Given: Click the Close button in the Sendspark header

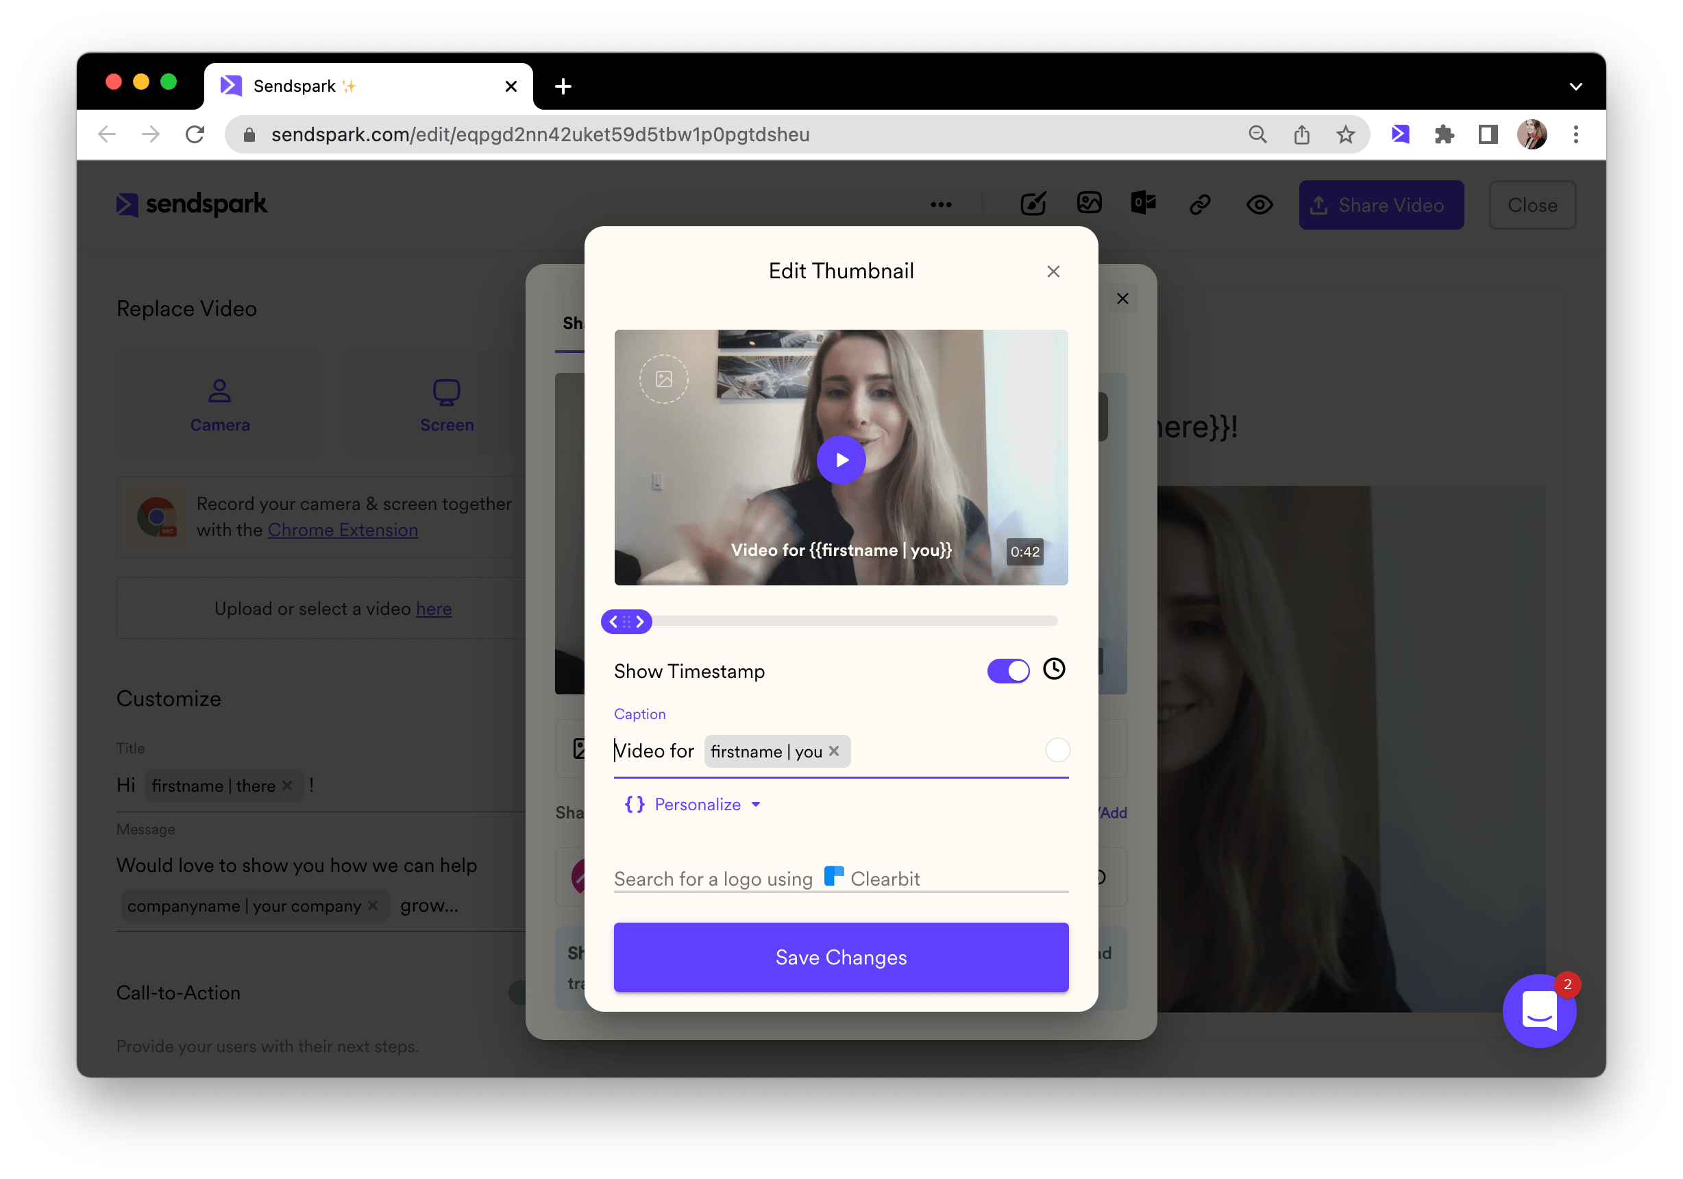Looking at the screenshot, I should 1532,204.
